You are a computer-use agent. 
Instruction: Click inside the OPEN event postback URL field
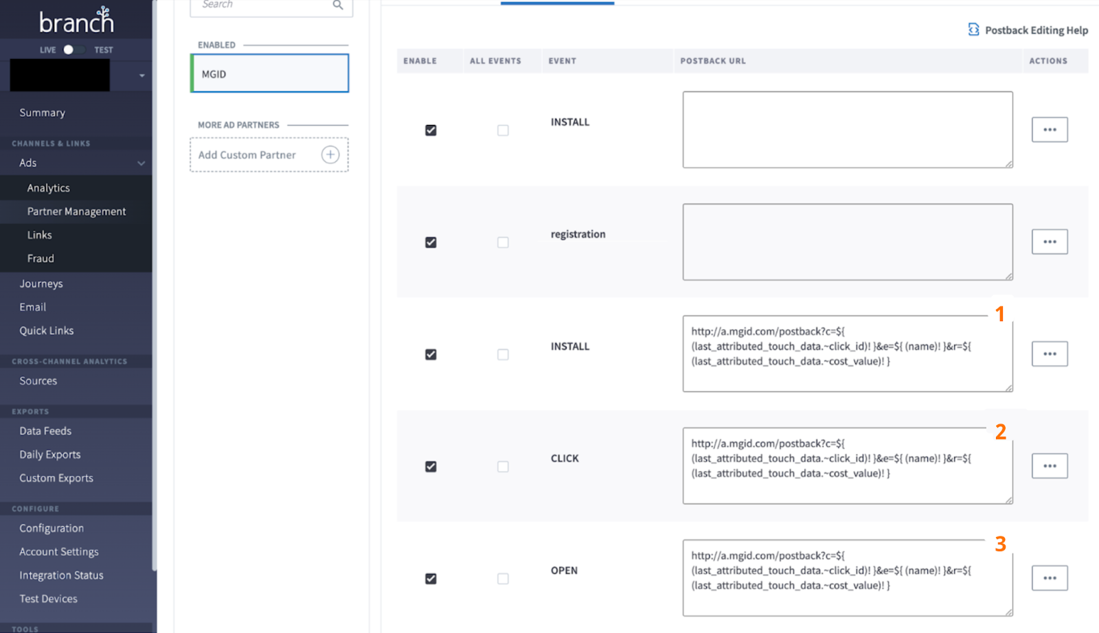pyautogui.click(x=847, y=577)
